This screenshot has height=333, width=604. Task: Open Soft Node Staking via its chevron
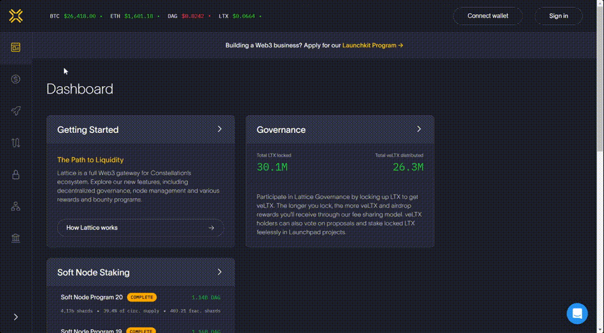[220, 272]
